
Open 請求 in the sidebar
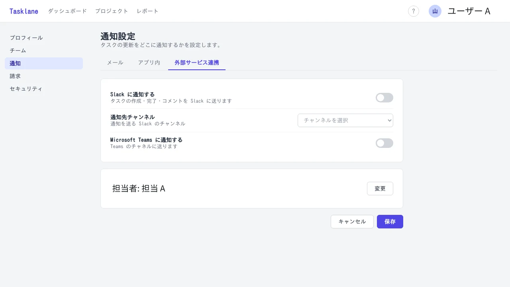[44, 76]
